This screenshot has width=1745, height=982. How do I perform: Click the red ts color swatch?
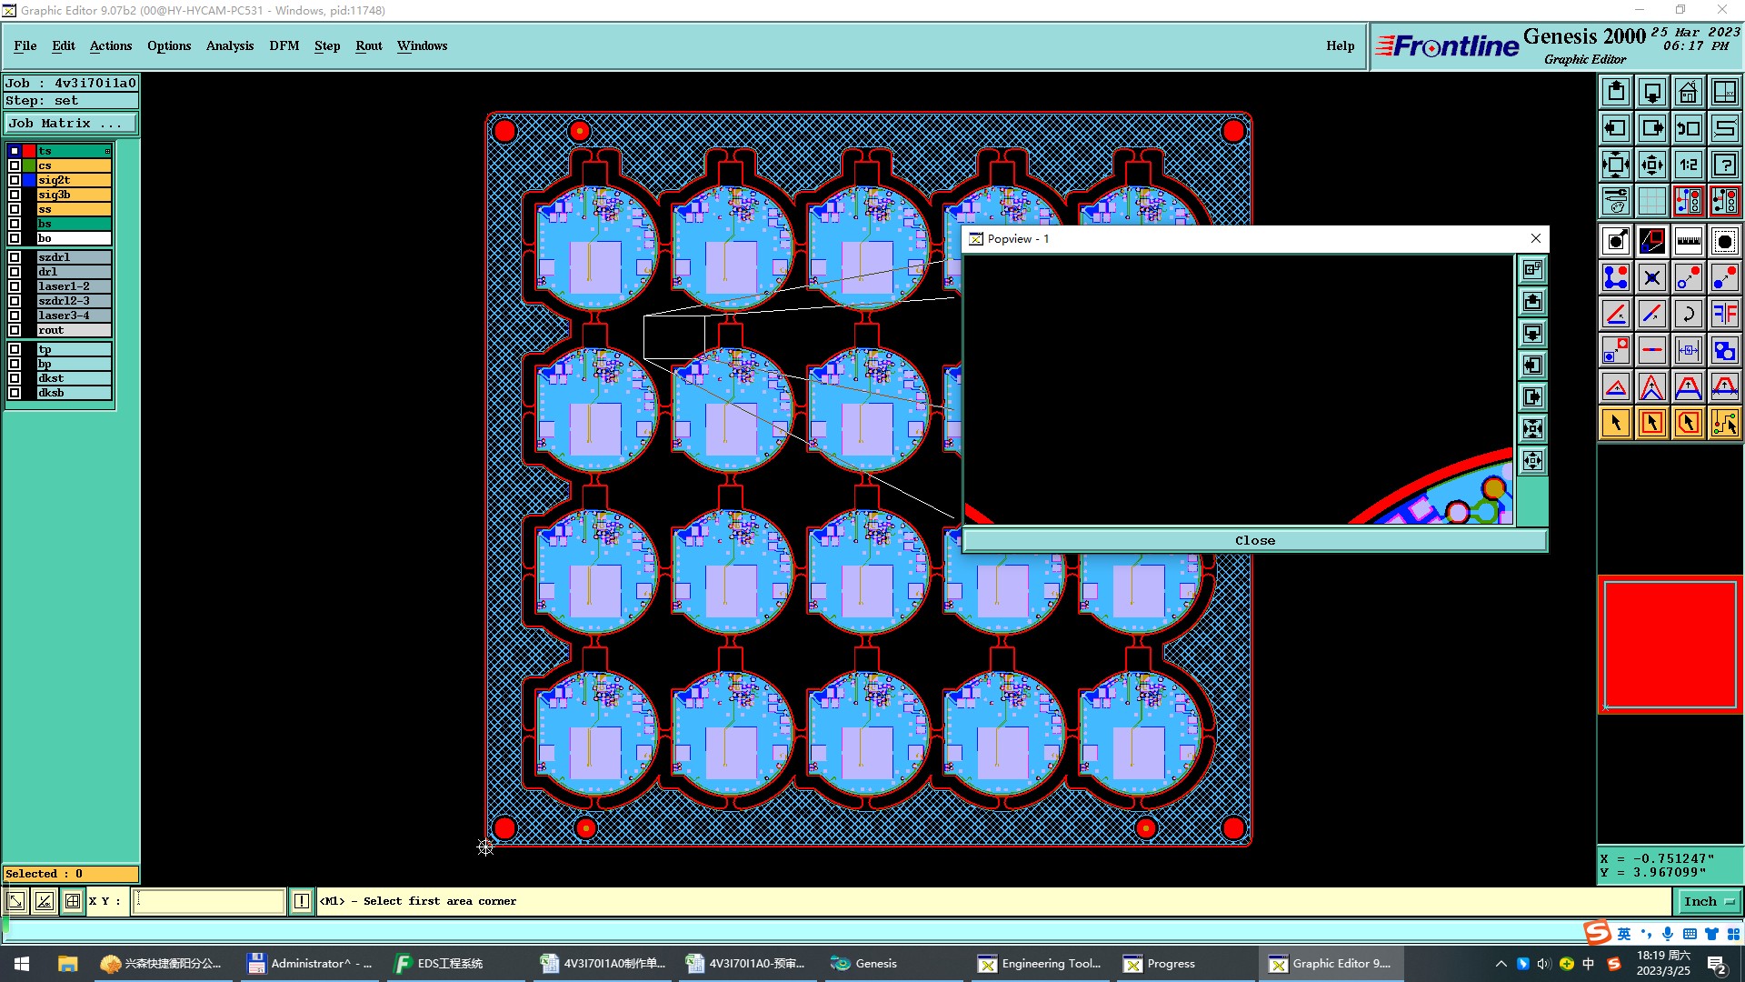[29, 151]
